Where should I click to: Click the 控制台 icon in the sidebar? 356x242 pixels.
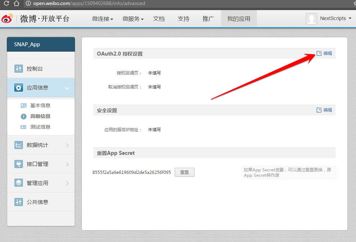19,69
